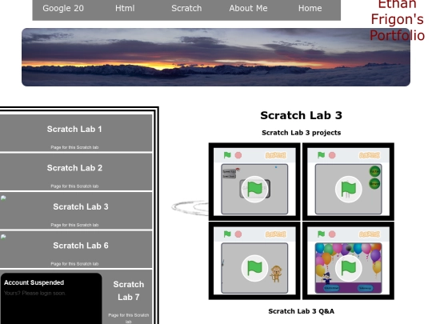Screen dimensions: 432x324
Task: Click 'Page for this Scratch lab' under Scratch Lab 2
Action: (x=74, y=186)
